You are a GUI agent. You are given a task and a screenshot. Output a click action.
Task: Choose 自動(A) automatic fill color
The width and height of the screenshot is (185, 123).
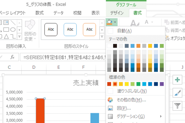pyautogui.click(x=135, y=31)
